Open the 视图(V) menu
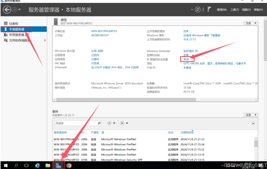 (246, 10)
